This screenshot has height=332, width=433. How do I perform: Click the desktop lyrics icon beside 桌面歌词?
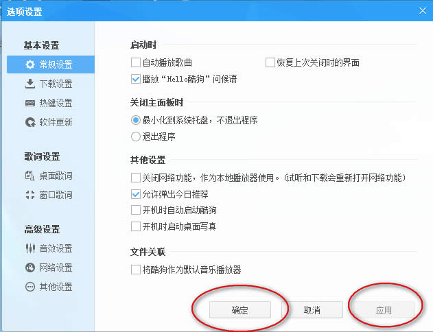pos(30,176)
